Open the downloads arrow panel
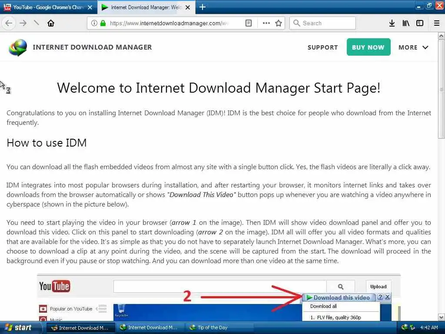The width and height of the screenshot is (445, 334). (392, 23)
